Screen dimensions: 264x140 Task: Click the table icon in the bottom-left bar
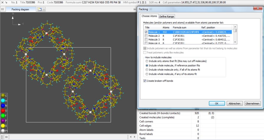(6, 137)
